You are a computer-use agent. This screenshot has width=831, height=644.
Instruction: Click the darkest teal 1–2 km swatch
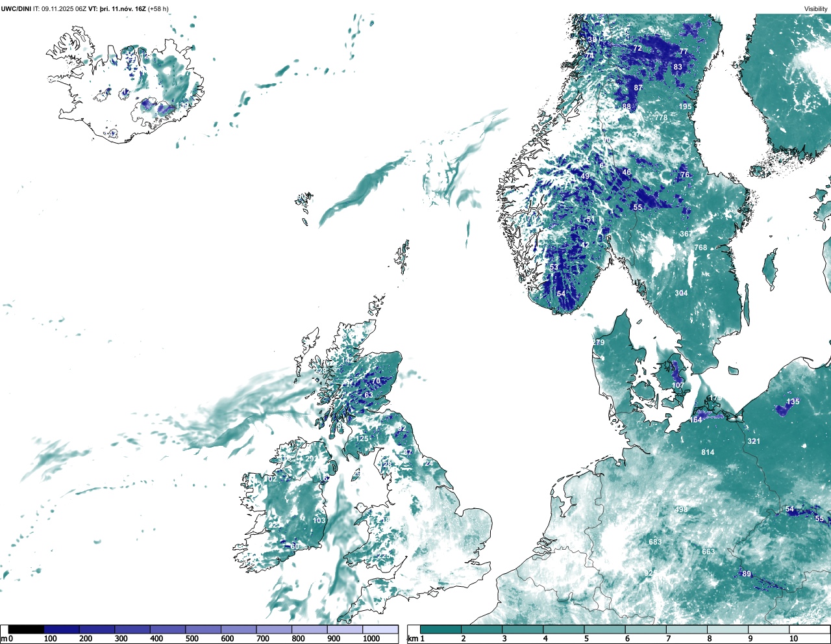(441, 629)
